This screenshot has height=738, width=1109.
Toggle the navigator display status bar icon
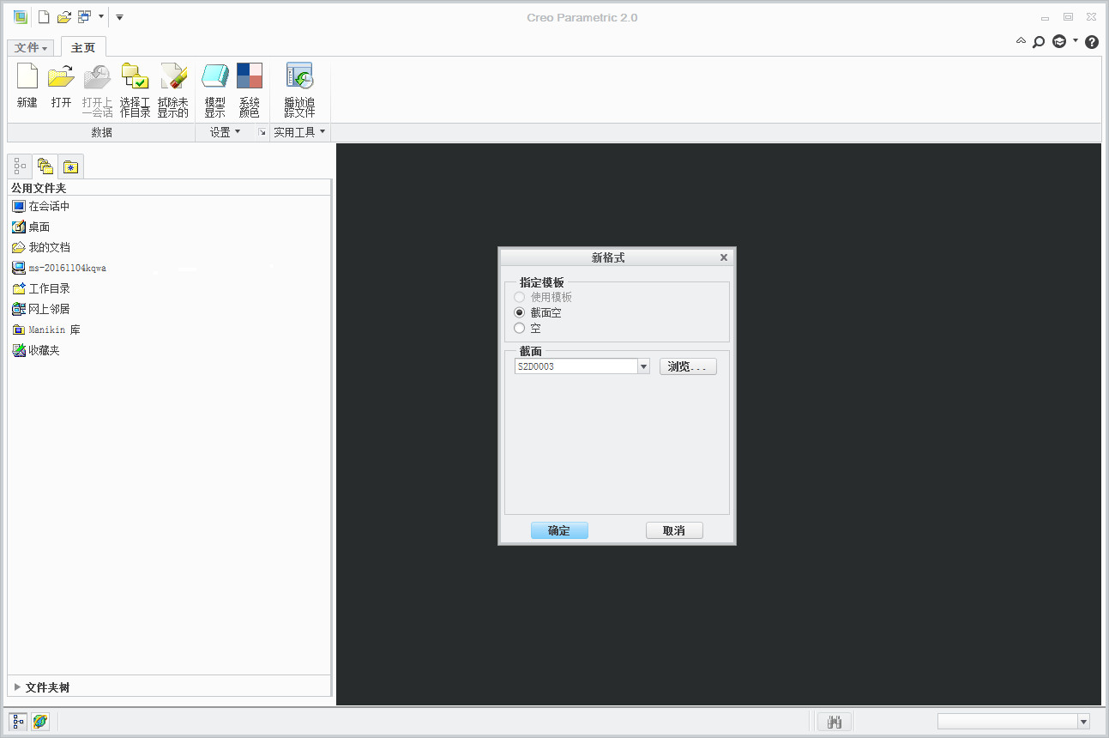[19, 722]
